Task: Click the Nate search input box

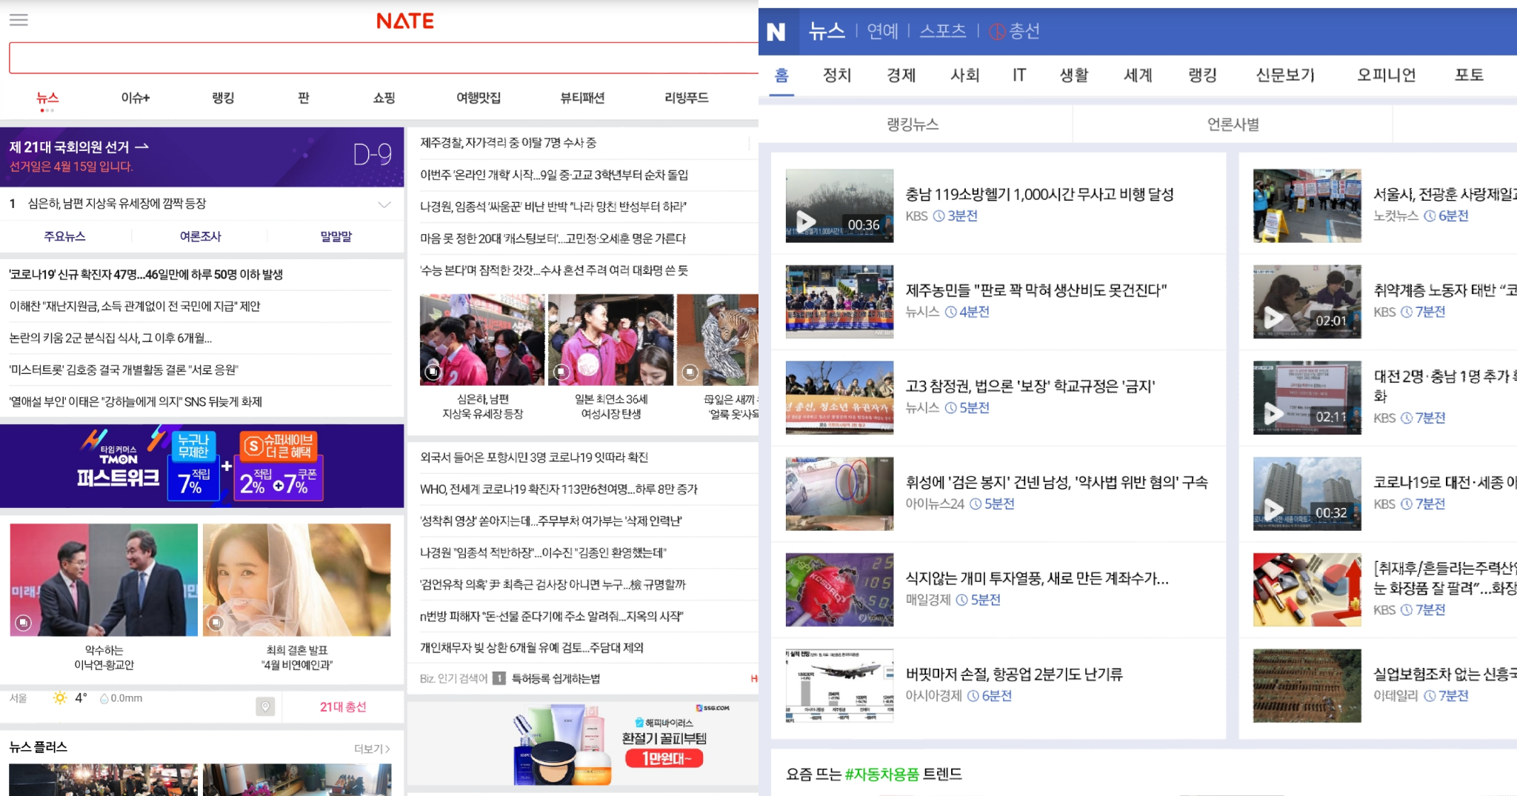Action: click(x=381, y=58)
